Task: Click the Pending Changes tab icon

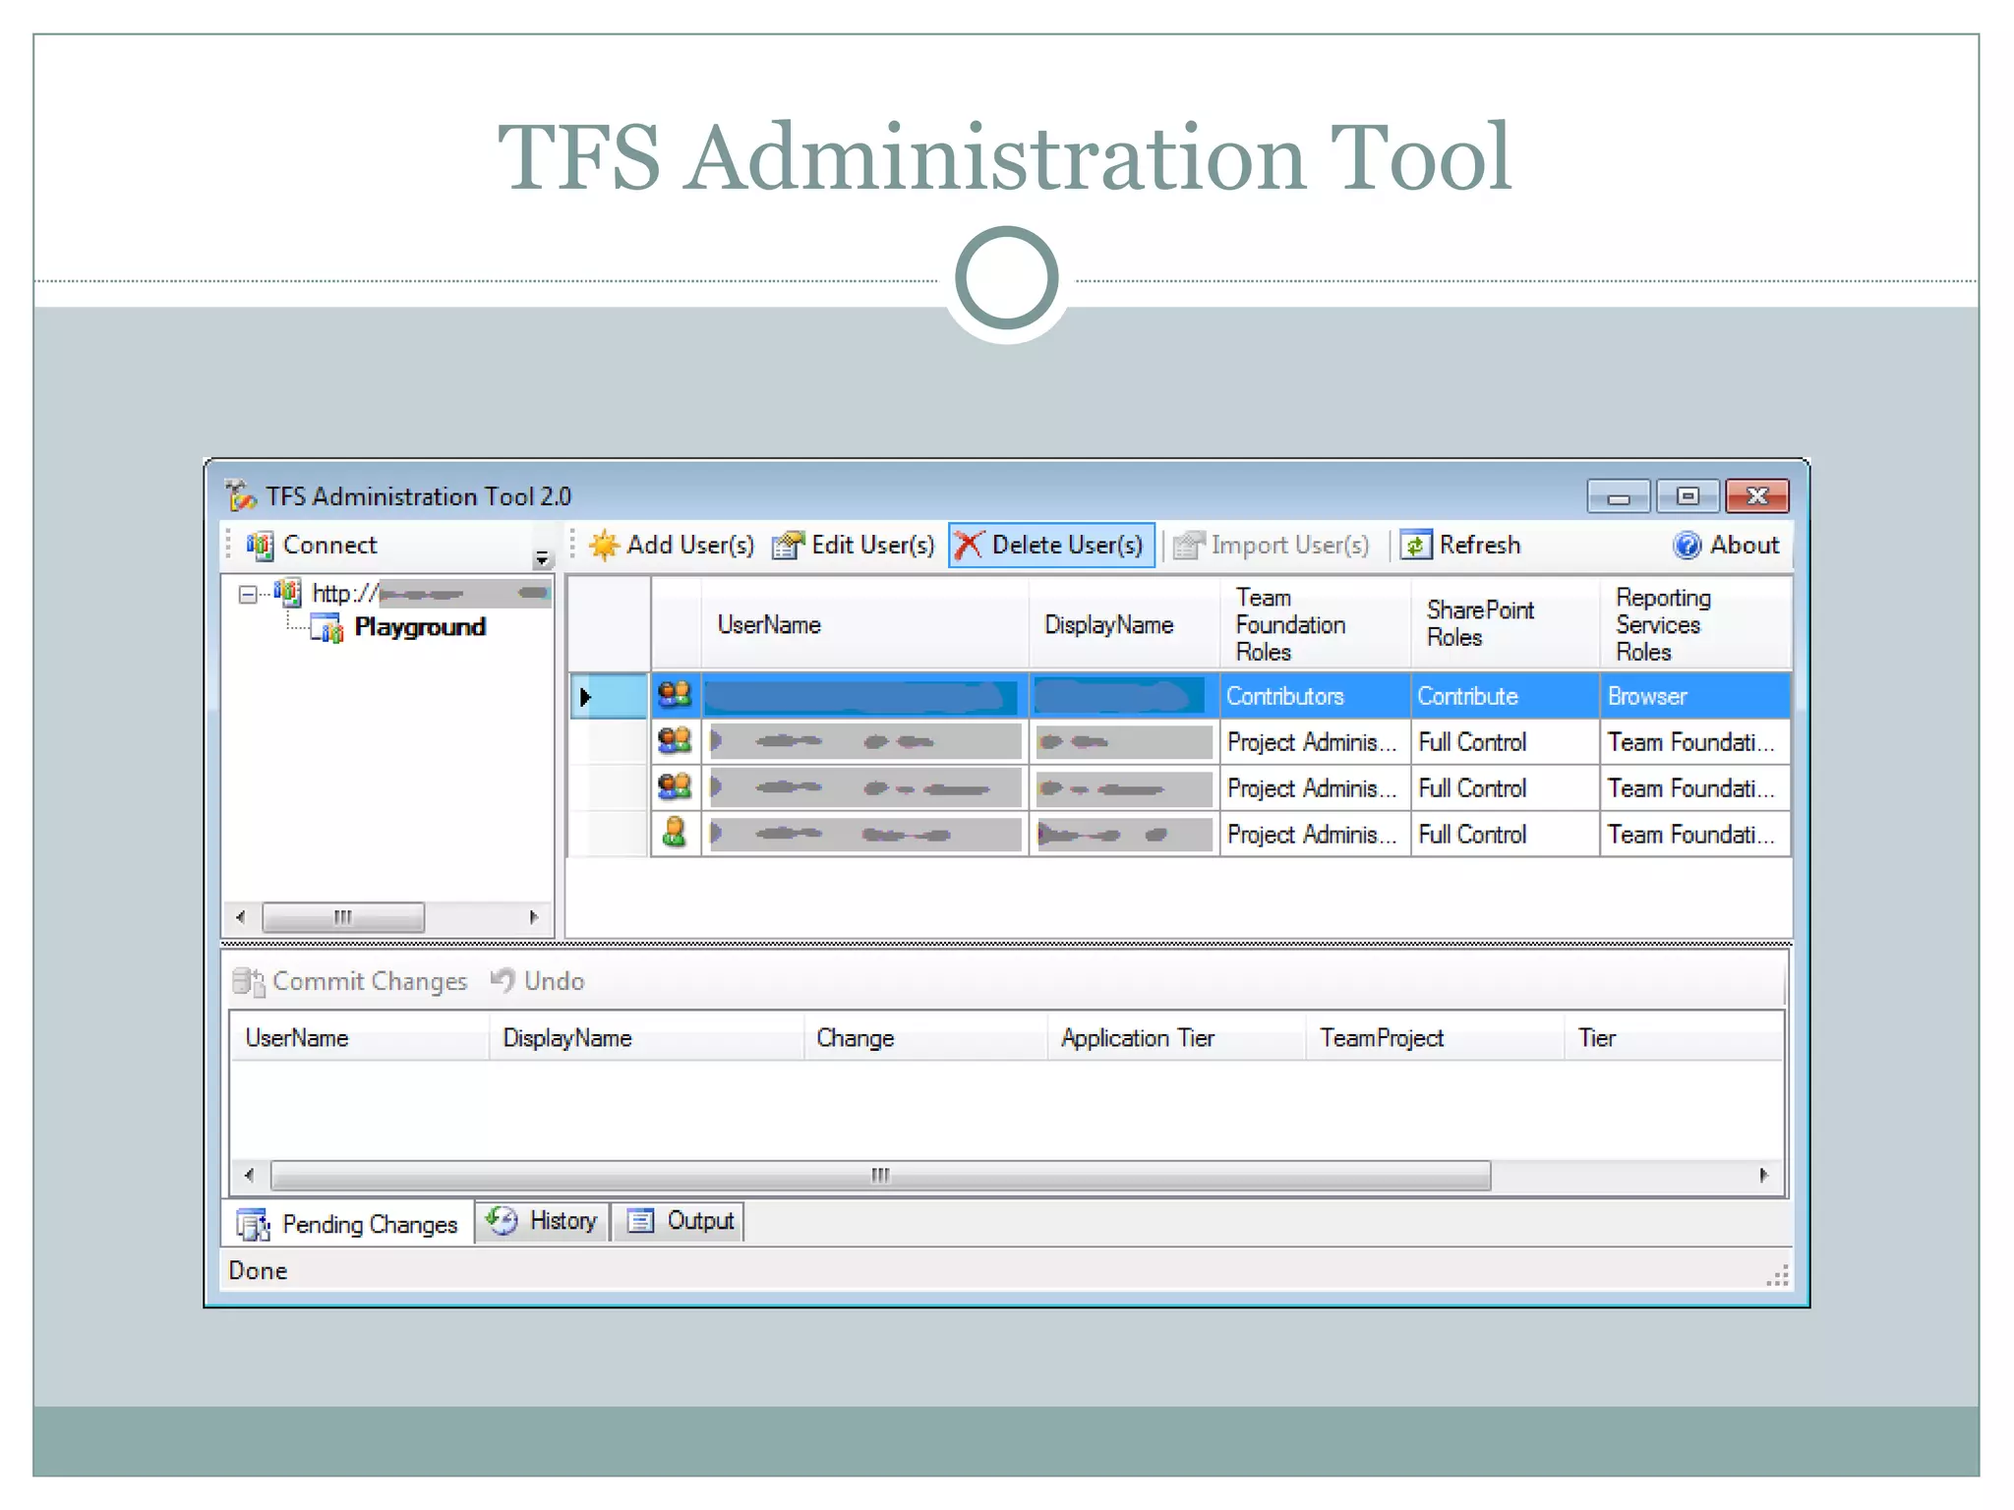Action: pos(253,1225)
